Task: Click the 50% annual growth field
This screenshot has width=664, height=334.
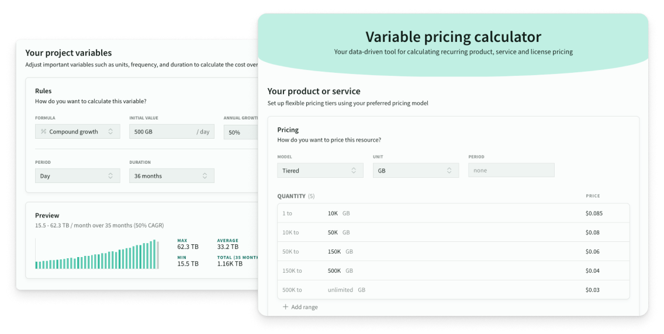Action: click(241, 132)
